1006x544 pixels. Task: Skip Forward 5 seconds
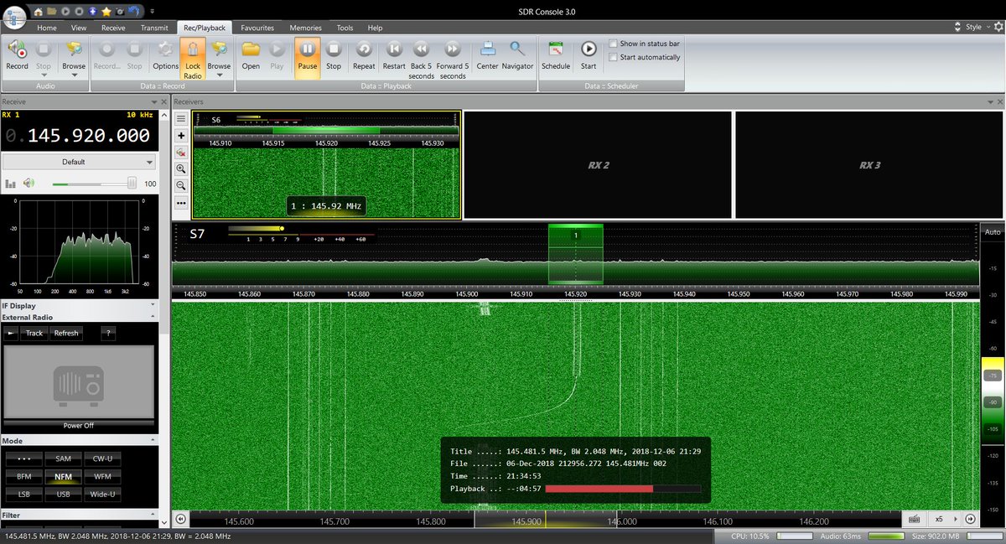coord(453,59)
